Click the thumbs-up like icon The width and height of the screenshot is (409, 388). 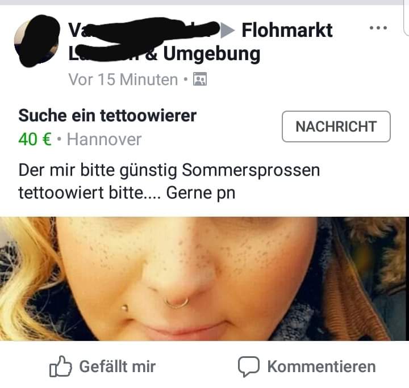click(61, 366)
